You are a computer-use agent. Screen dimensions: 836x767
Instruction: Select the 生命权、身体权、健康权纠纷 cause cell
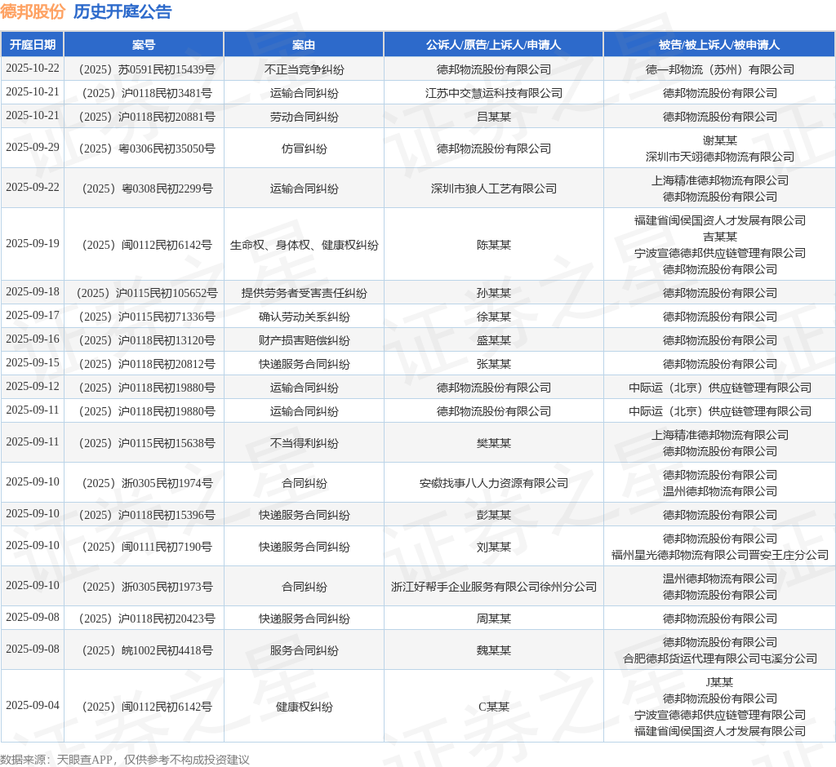pos(304,245)
